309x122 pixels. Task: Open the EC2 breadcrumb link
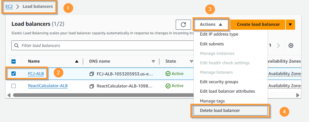[9, 7]
